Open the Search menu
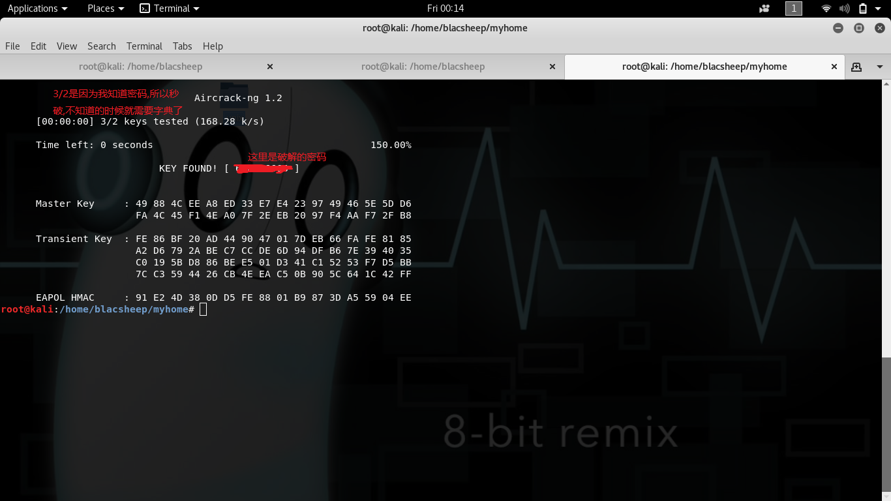The height and width of the screenshot is (501, 891). [102, 46]
